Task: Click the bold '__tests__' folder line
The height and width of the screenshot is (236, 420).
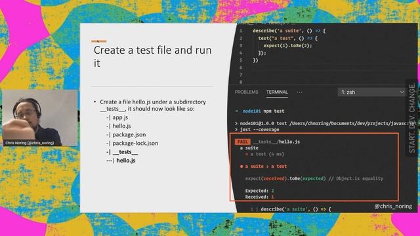Action: pyautogui.click(x=122, y=152)
